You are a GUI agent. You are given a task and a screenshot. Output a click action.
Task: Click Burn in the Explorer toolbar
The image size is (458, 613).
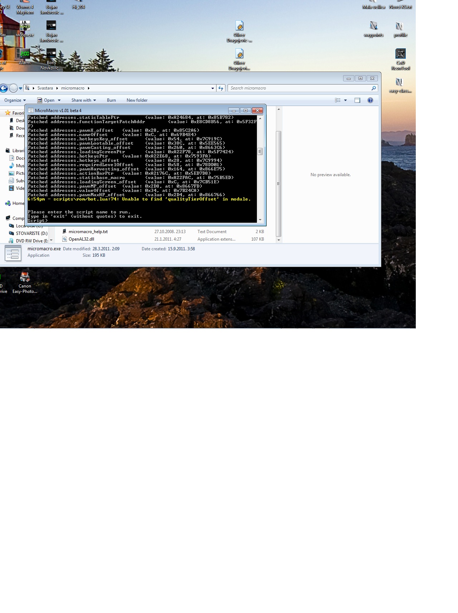pos(111,100)
